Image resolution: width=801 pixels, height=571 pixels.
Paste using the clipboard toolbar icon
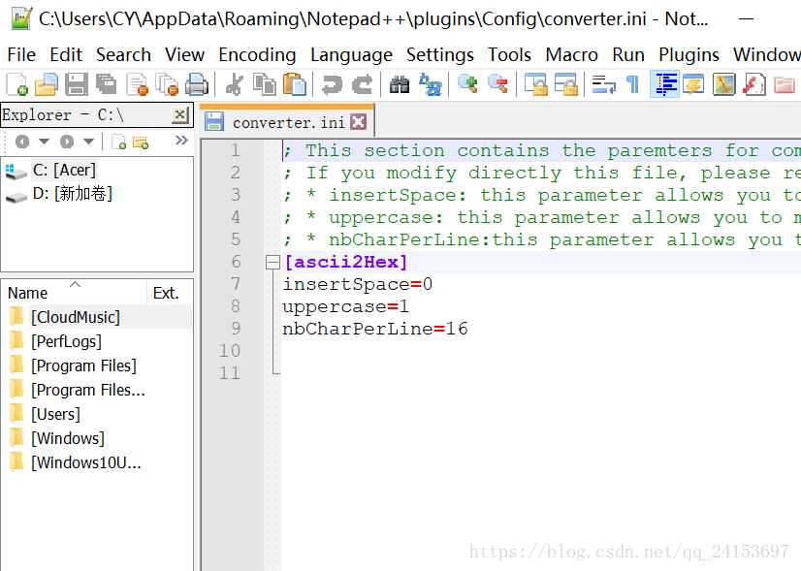(x=294, y=84)
